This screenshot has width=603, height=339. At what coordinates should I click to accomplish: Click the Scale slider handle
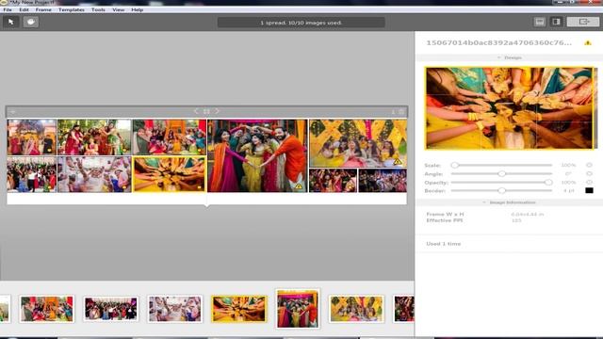[x=455, y=165]
